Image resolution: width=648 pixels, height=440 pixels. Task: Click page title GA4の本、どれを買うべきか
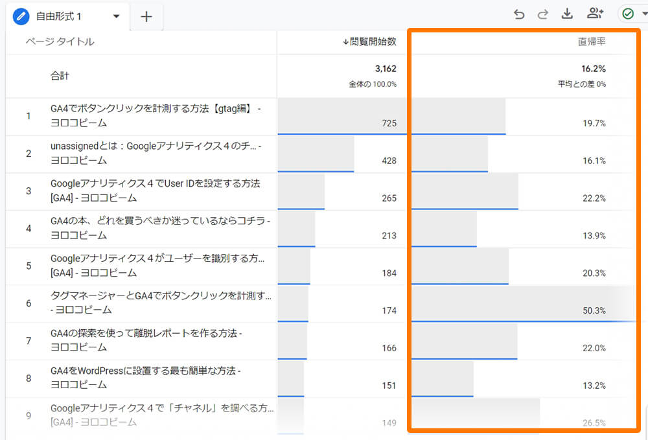pyautogui.click(x=160, y=228)
